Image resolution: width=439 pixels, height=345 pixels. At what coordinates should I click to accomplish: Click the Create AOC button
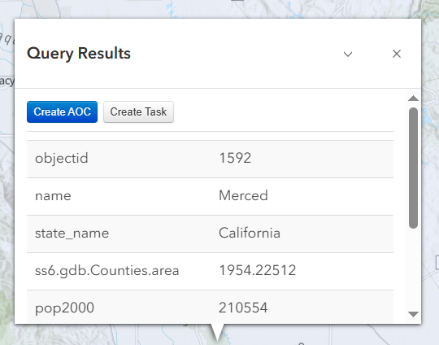tap(62, 111)
